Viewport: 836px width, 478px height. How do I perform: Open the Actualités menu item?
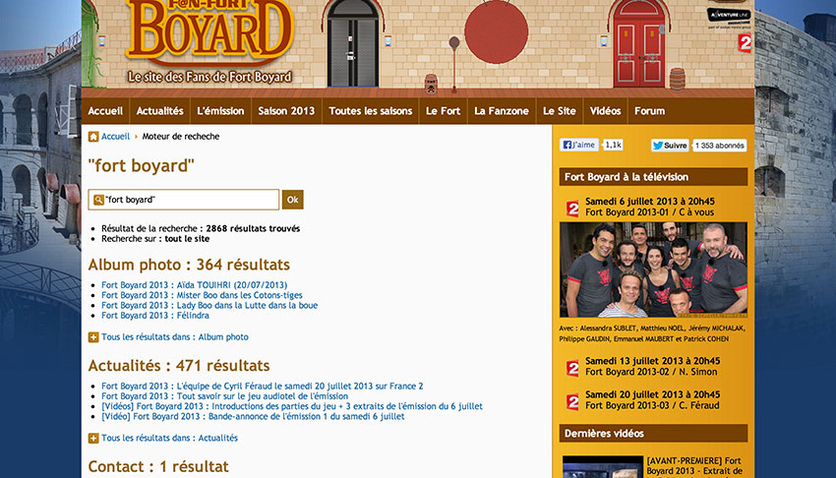pos(159,111)
